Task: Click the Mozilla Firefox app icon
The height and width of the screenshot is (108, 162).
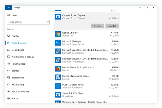Action: pos(58,69)
